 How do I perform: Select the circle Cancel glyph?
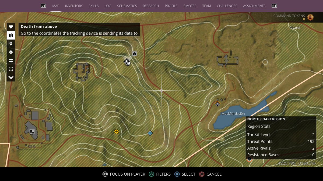point(202,174)
